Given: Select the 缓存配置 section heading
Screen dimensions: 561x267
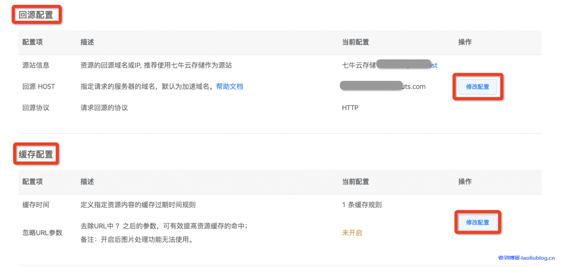Looking at the screenshot, I should (x=36, y=155).
